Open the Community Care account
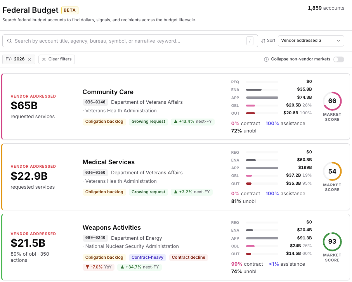The image size is (352, 282). click(x=108, y=92)
